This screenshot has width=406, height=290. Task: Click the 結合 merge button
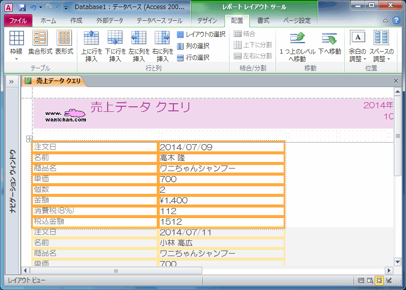[244, 34]
